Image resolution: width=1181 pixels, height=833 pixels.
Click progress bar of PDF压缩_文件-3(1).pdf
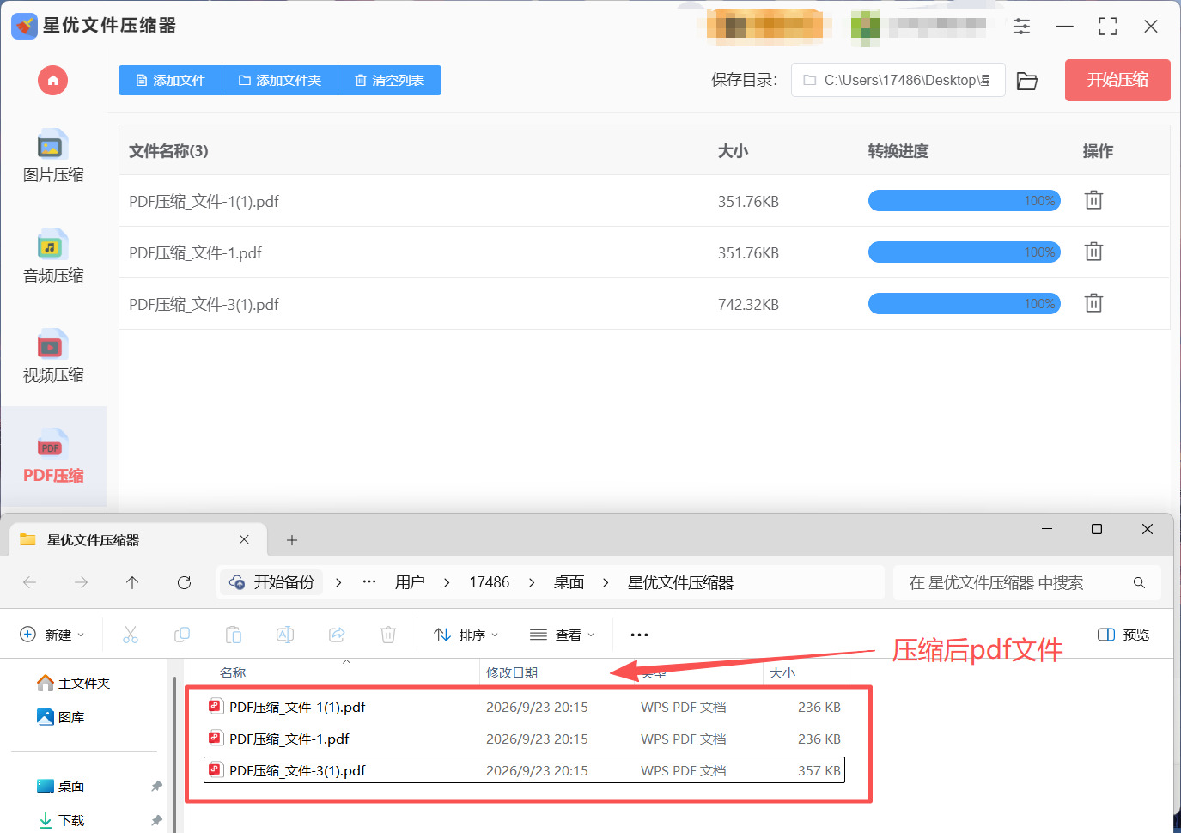(965, 304)
